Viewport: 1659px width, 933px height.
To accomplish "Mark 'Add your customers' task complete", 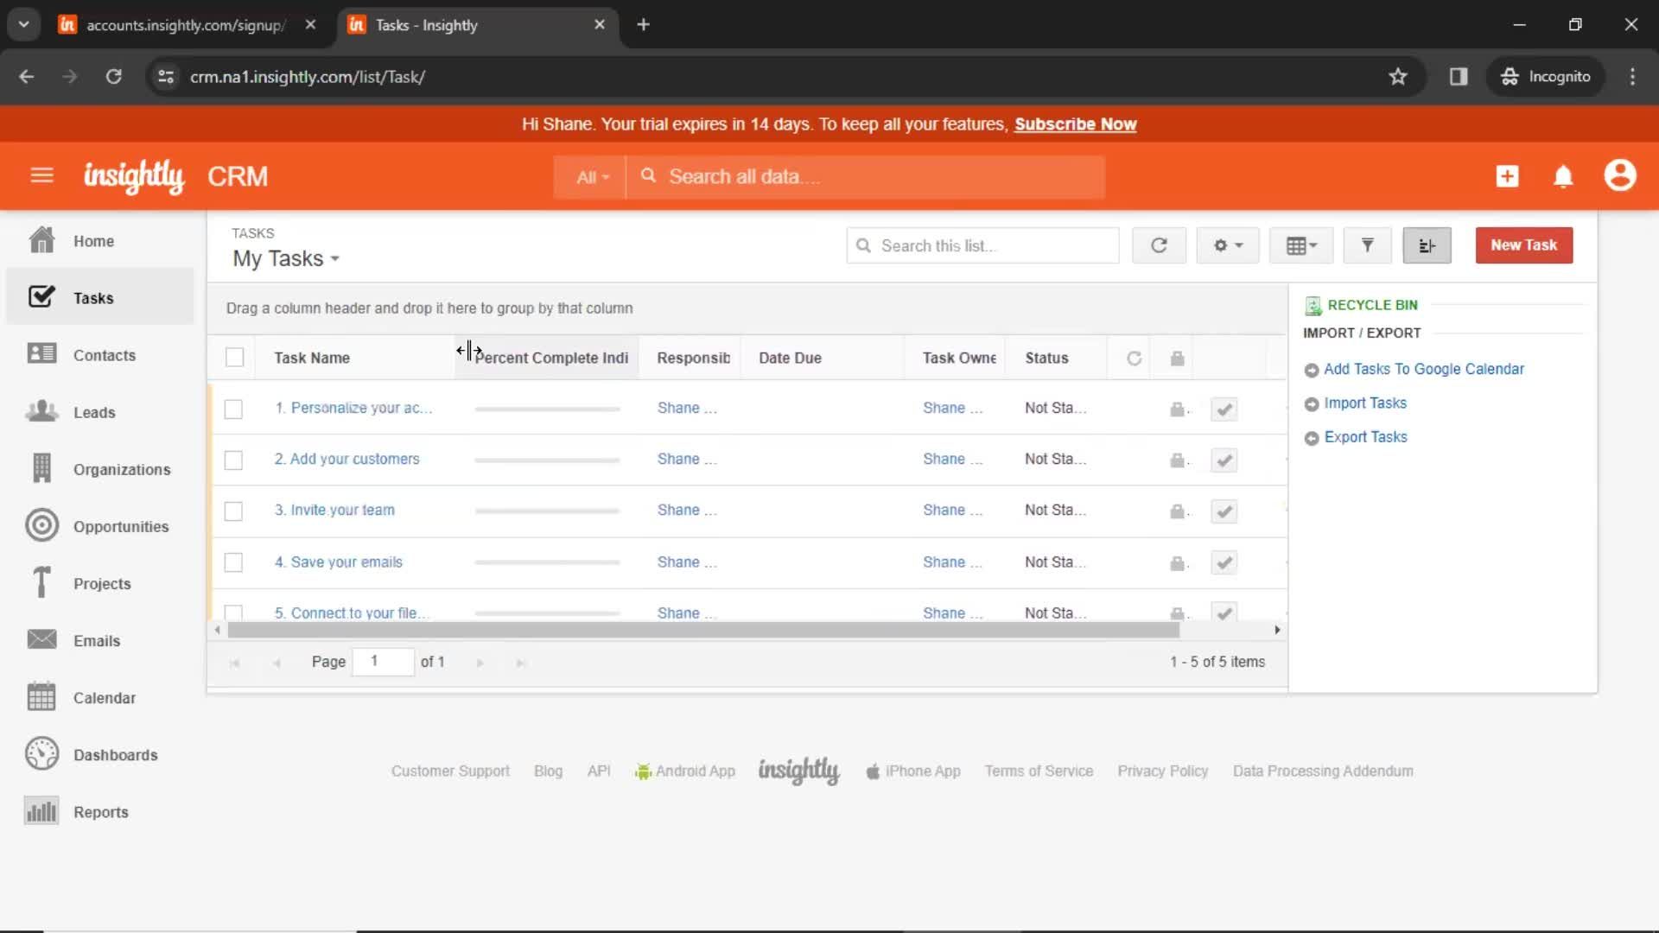I will [x=1224, y=460].
